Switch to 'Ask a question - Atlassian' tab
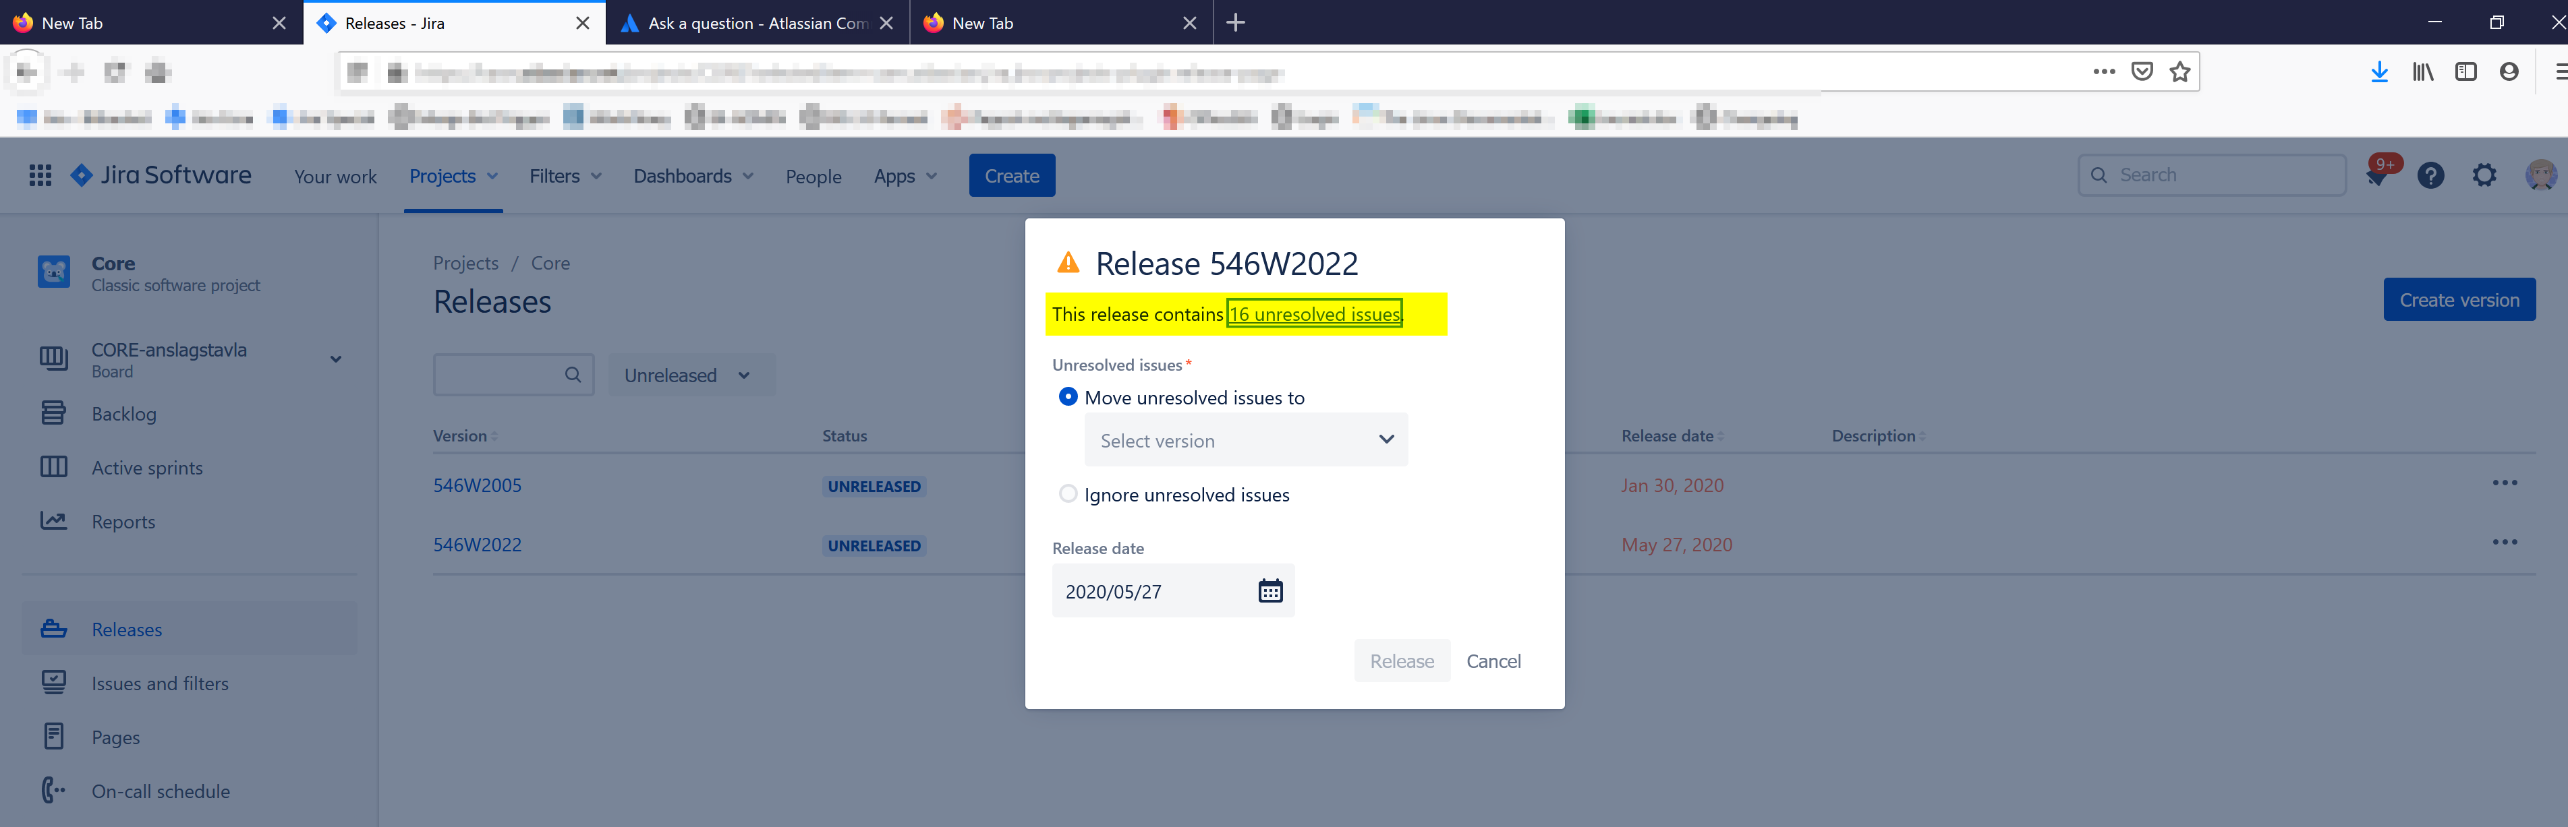Image resolution: width=2568 pixels, height=827 pixels. point(758,23)
